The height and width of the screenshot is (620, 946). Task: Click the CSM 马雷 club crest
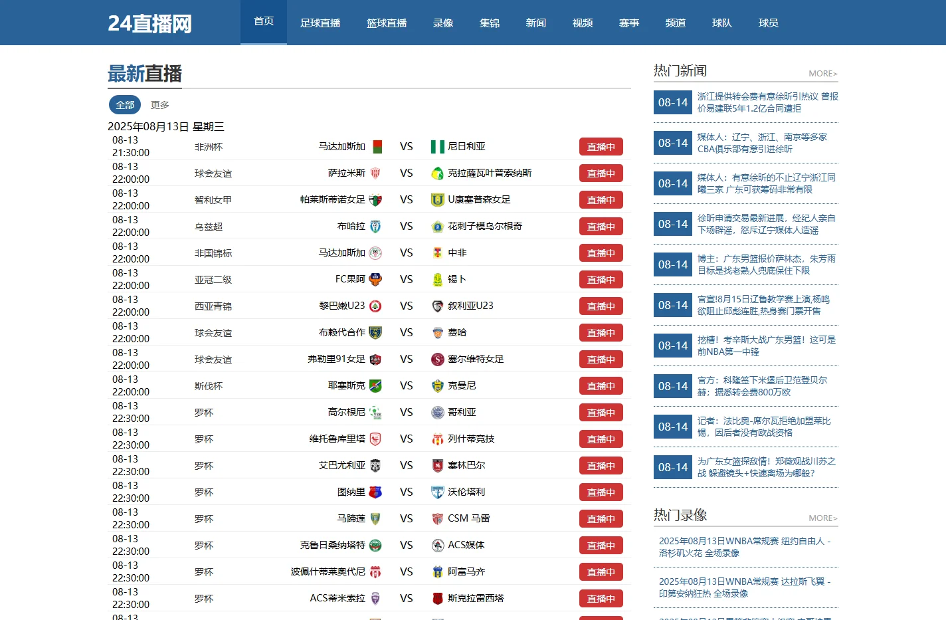tap(438, 518)
